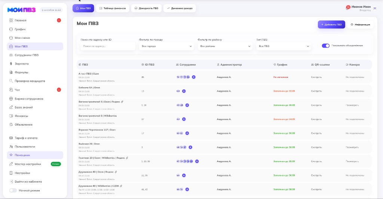Click ПВЗ column header

[83, 65]
